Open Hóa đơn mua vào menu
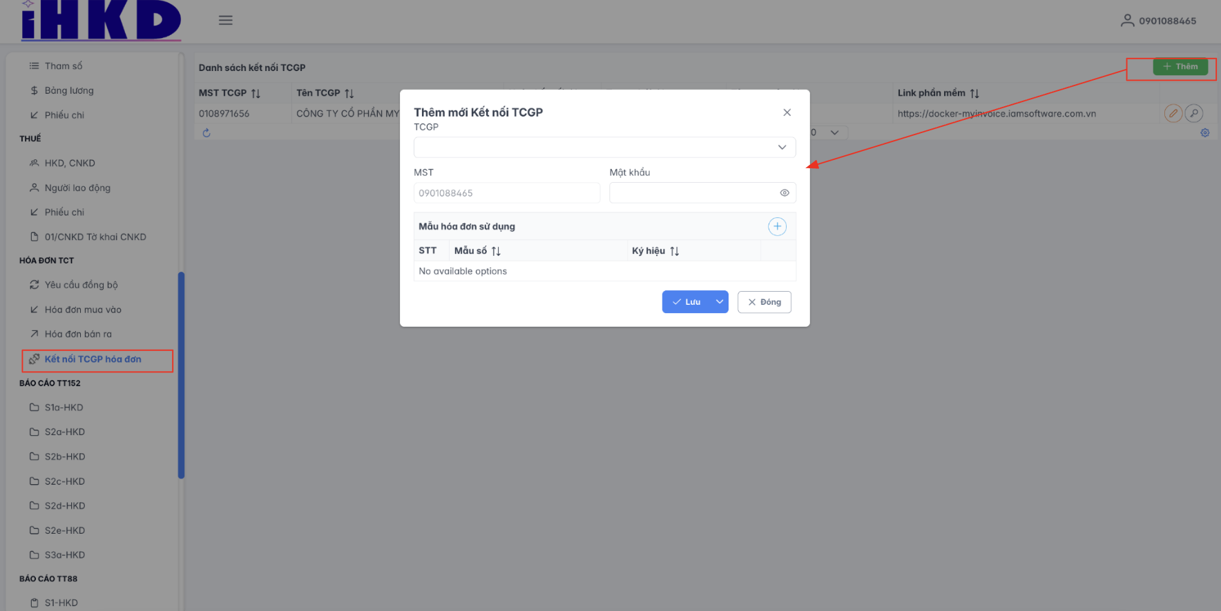The image size is (1221, 611). (x=83, y=310)
